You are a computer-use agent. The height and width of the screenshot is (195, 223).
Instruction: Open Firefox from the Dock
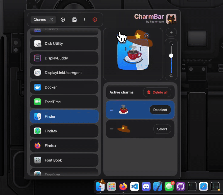(x=123, y=186)
